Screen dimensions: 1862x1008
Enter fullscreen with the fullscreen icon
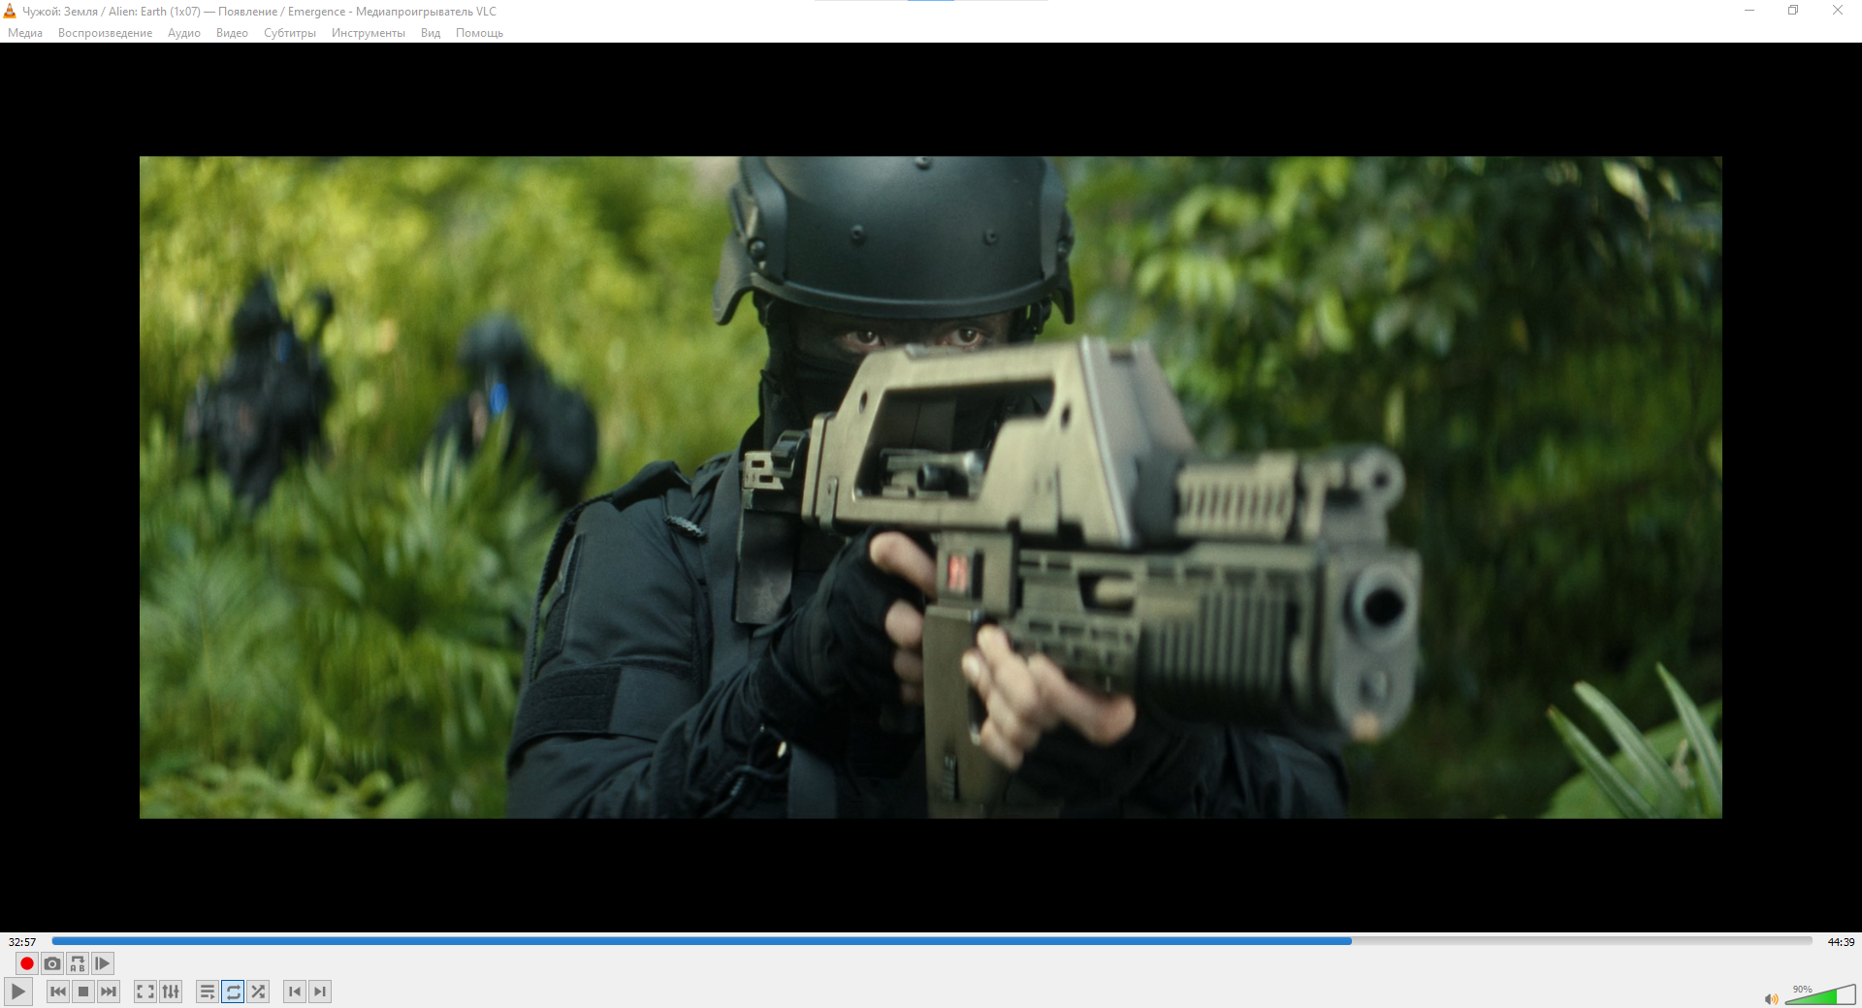tap(144, 992)
